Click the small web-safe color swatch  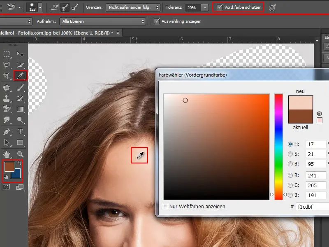click(320, 120)
